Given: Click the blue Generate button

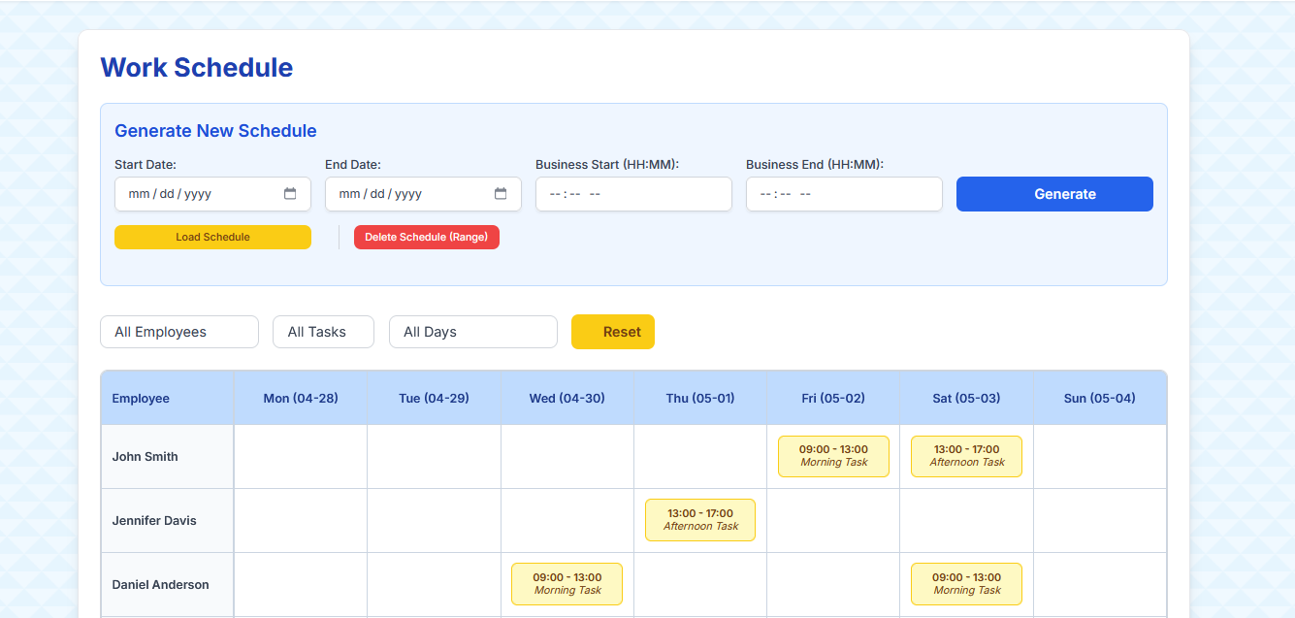Looking at the screenshot, I should 1054,194.
